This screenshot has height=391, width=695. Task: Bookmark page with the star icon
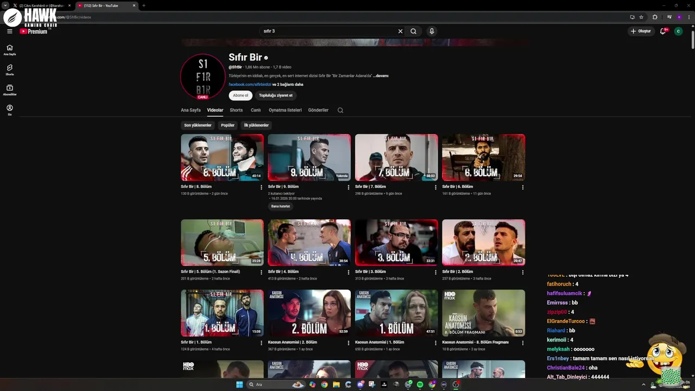[641, 17]
